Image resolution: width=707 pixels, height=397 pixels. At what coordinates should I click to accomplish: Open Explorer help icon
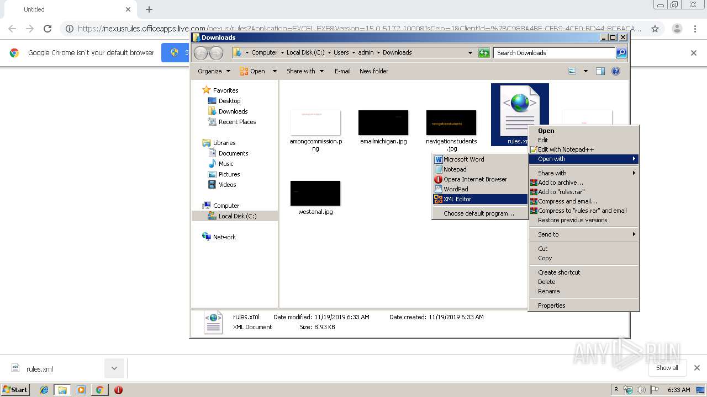tap(616, 71)
